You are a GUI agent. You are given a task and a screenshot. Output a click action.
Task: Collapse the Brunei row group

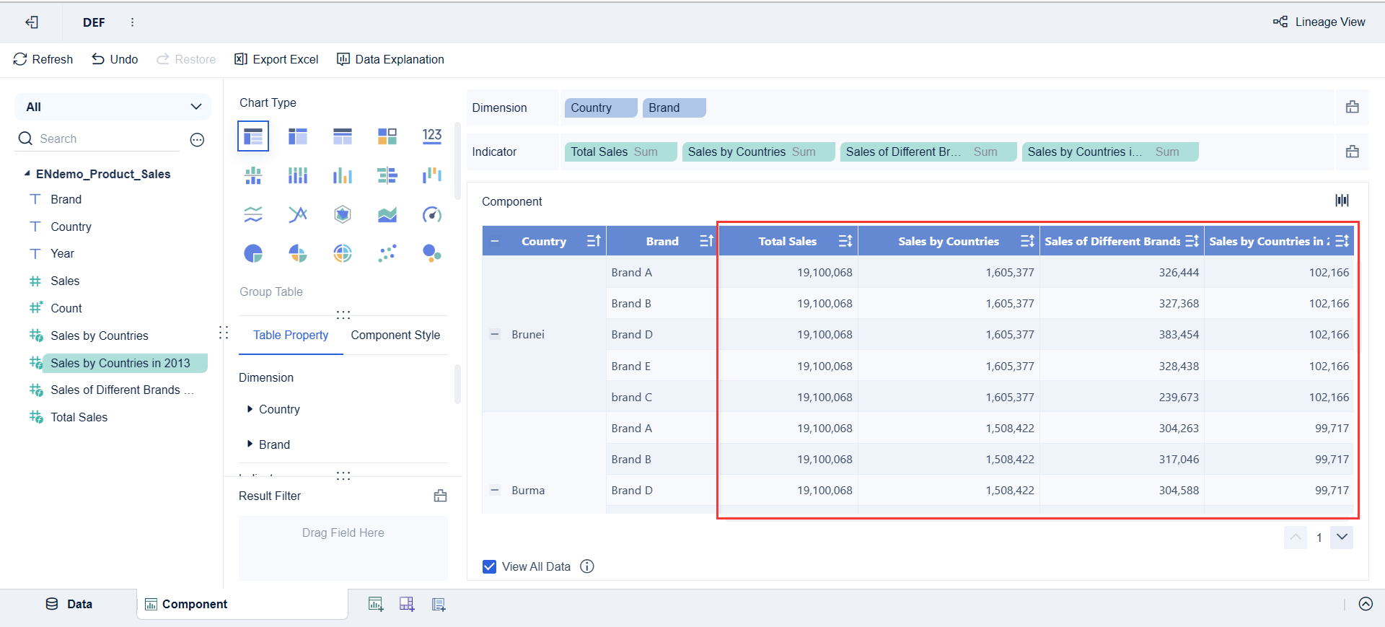pyautogui.click(x=495, y=334)
